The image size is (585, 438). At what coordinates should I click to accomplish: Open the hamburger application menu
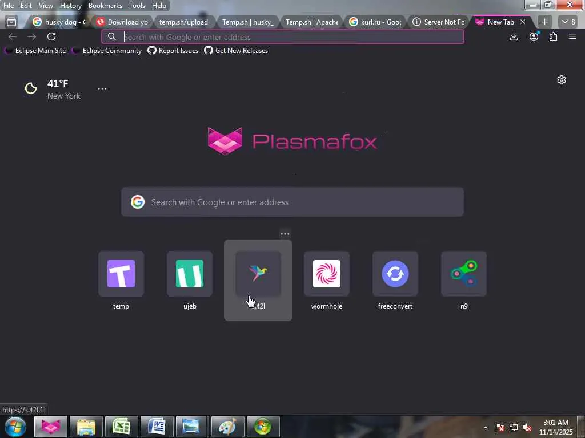coord(572,36)
